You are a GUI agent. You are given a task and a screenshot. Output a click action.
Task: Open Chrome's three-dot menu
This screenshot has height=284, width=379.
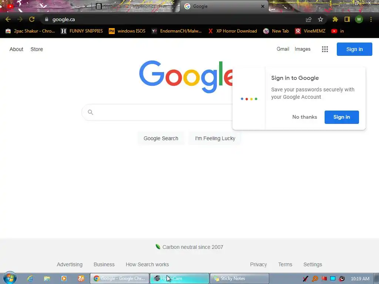pyautogui.click(x=371, y=19)
